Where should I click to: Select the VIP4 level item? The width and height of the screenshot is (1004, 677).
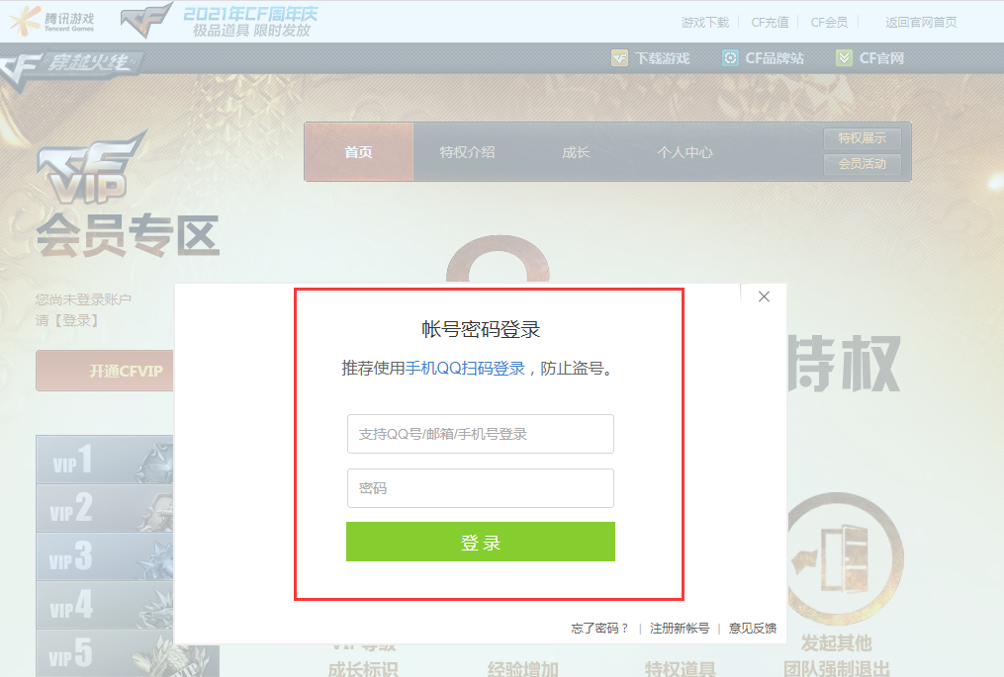pyautogui.click(x=105, y=605)
